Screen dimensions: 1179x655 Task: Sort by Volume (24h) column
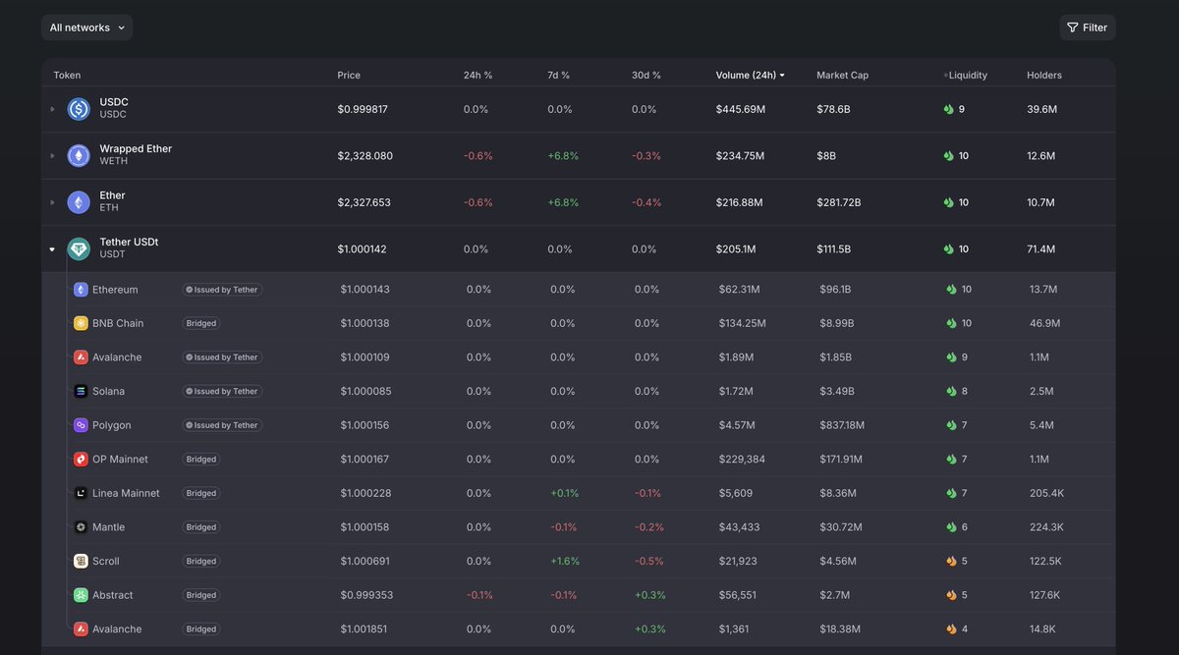click(750, 76)
